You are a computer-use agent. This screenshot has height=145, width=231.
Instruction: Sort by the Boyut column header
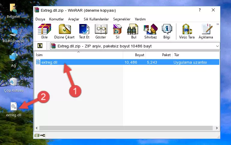pyautogui.click(x=134, y=55)
